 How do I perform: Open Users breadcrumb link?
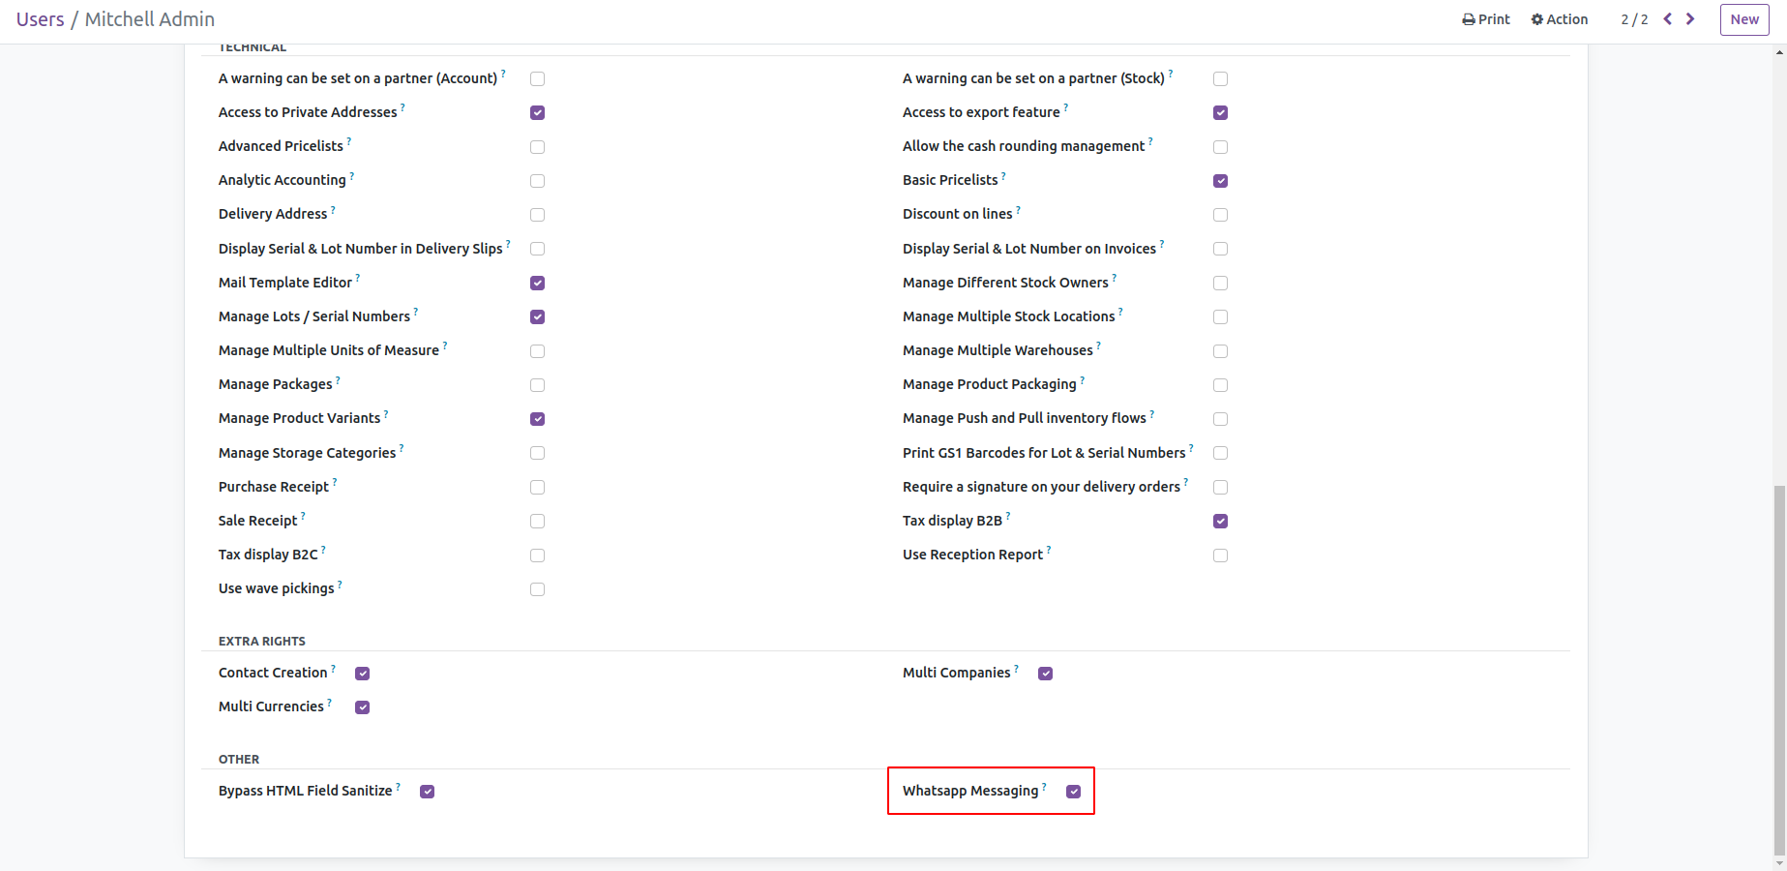40,19
